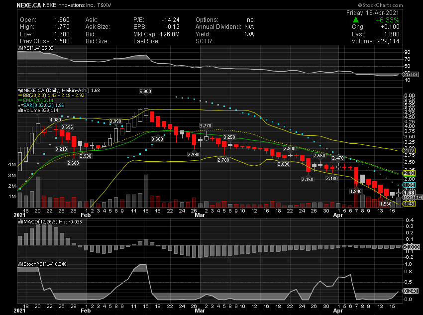Click the Volume bar icon in the legend

[20, 110]
